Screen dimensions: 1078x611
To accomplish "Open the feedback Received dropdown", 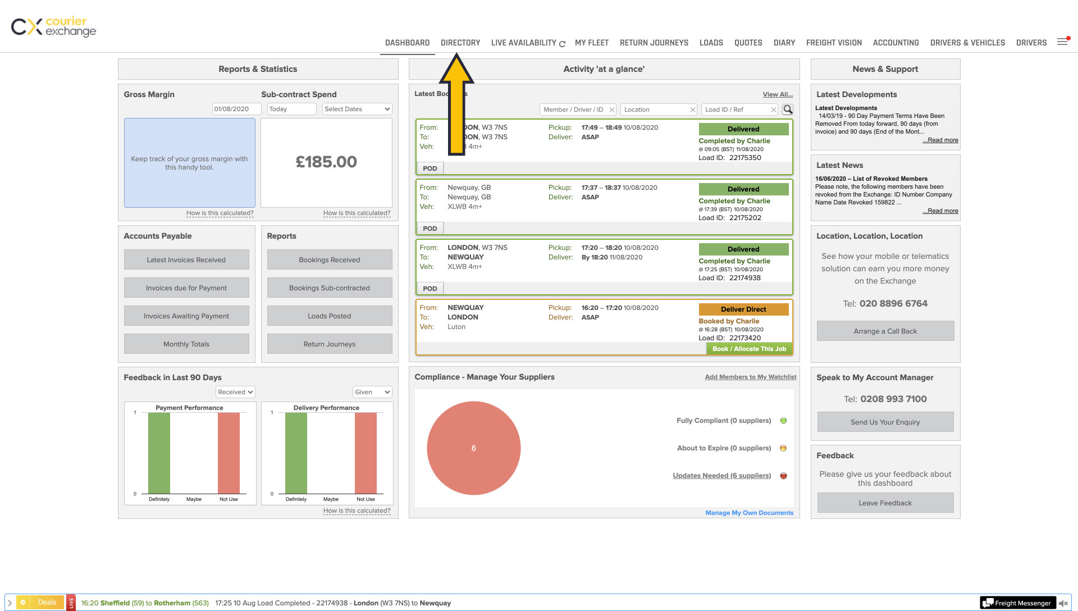I will click(x=235, y=392).
